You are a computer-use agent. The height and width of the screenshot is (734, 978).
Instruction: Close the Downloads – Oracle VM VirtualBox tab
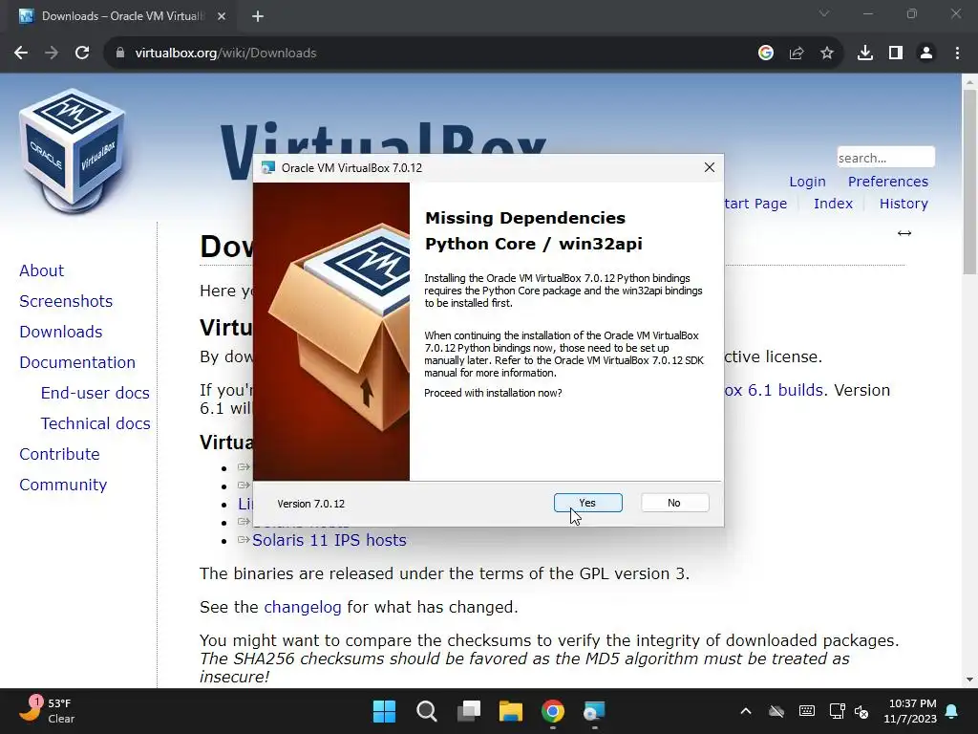click(222, 16)
